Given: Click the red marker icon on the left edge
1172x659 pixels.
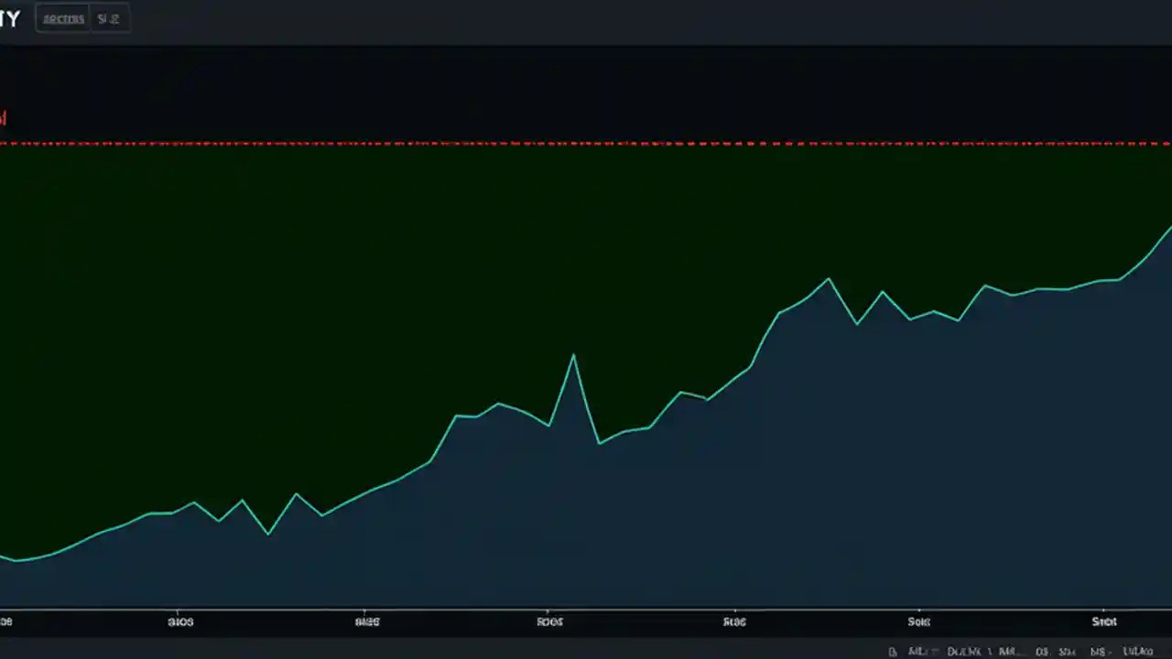Looking at the screenshot, I should [x=3, y=118].
